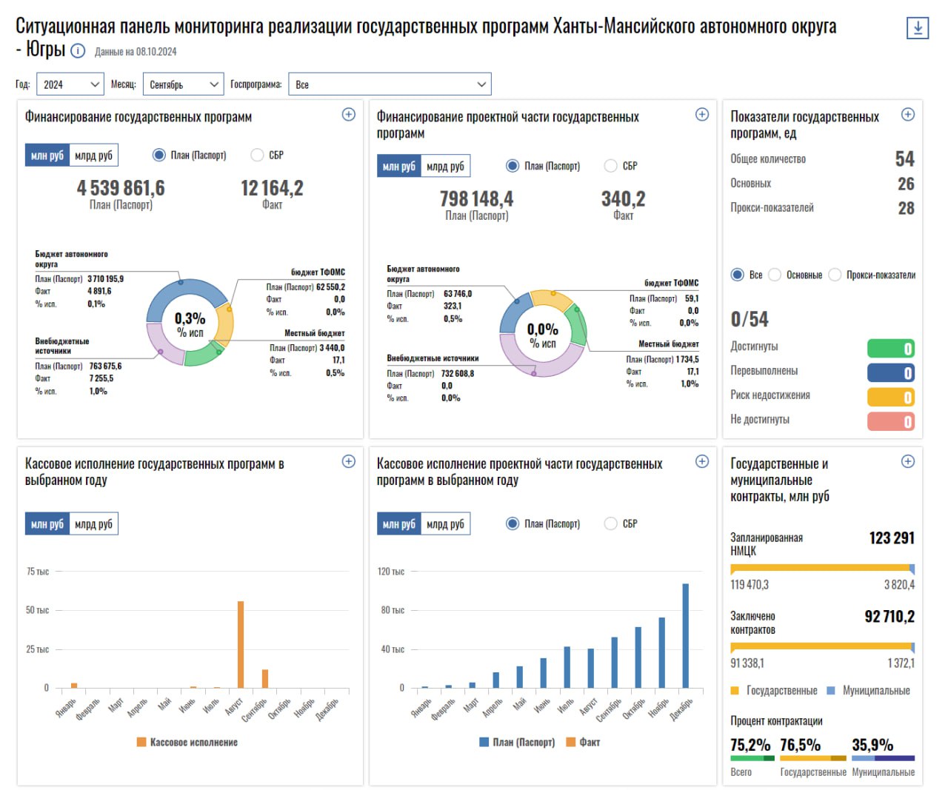
Task: Select Основные radio in indicators panel
Action: (x=775, y=275)
